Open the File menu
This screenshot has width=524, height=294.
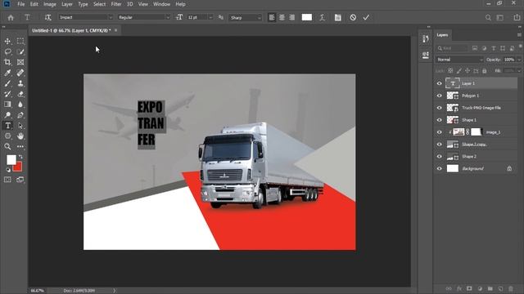21,4
